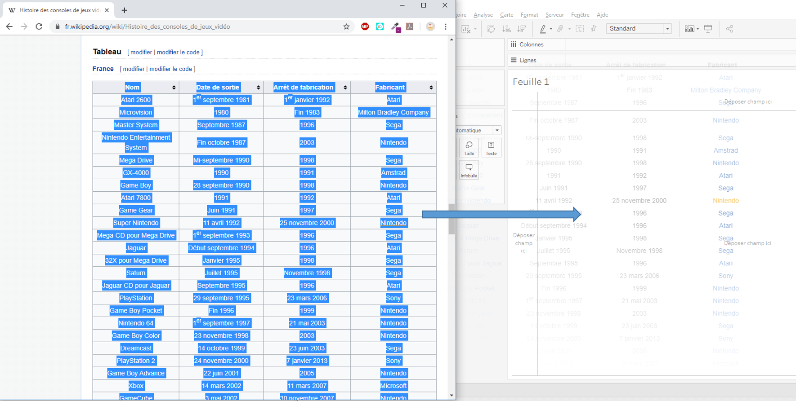
Task: Click Tableau highlight pen icon
Action: point(543,29)
